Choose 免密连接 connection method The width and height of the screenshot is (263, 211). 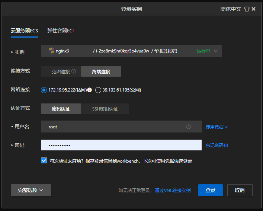coord(61,71)
